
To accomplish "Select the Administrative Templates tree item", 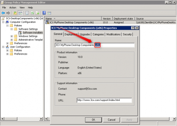I will [31, 40].
